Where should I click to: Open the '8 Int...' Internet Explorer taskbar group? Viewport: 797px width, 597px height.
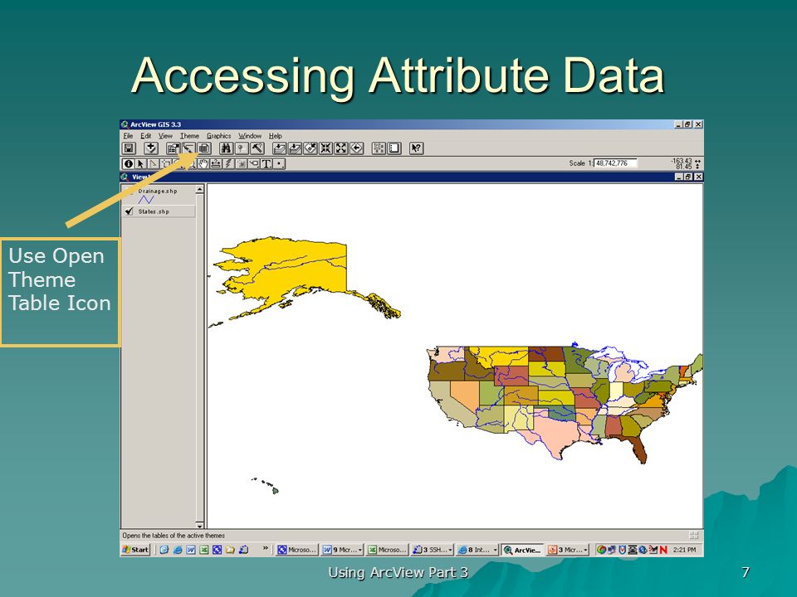[x=477, y=550]
